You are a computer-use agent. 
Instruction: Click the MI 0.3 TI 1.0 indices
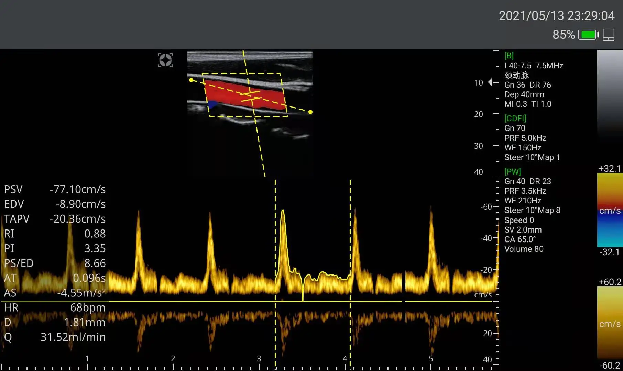528,104
